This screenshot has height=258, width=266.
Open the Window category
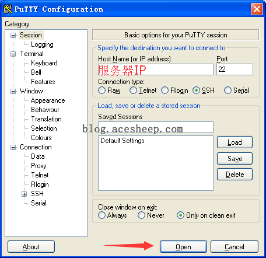tap(32, 91)
